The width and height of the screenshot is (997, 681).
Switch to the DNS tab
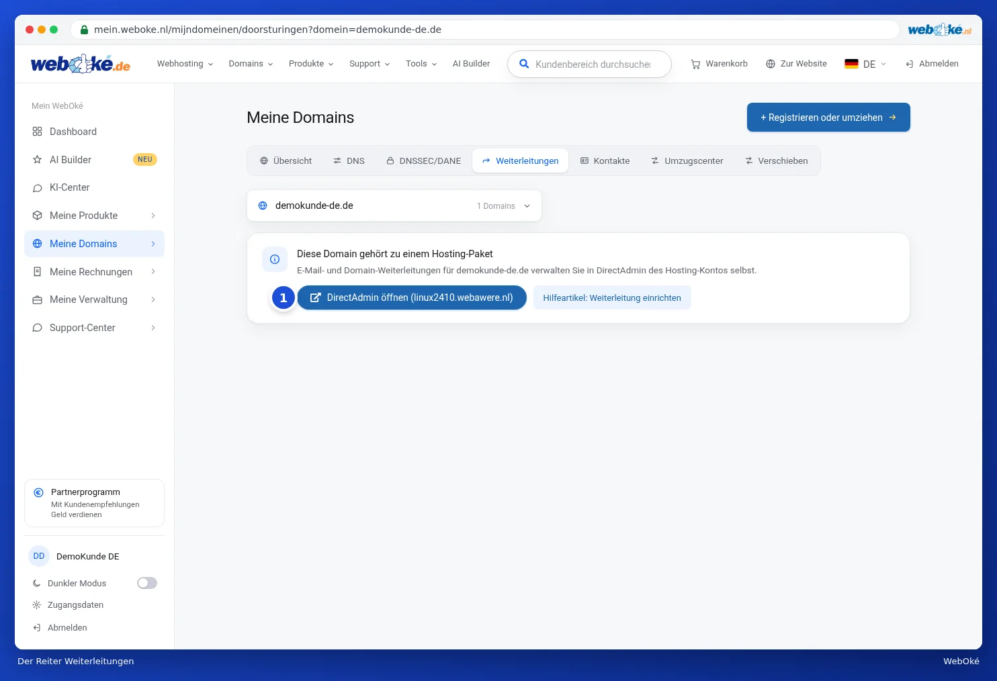[x=349, y=161]
